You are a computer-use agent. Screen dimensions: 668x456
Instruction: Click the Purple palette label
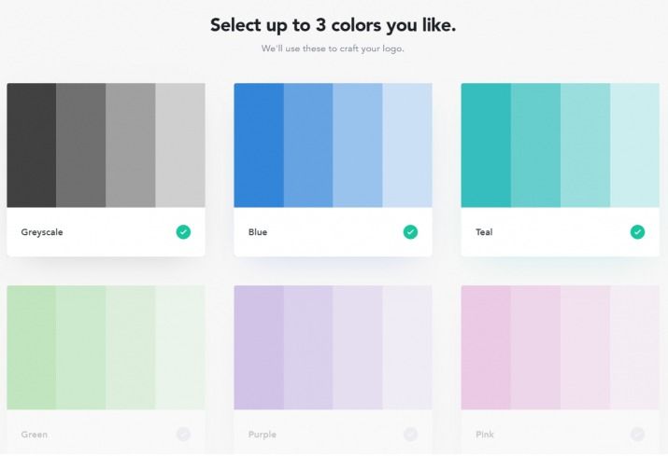262,435
